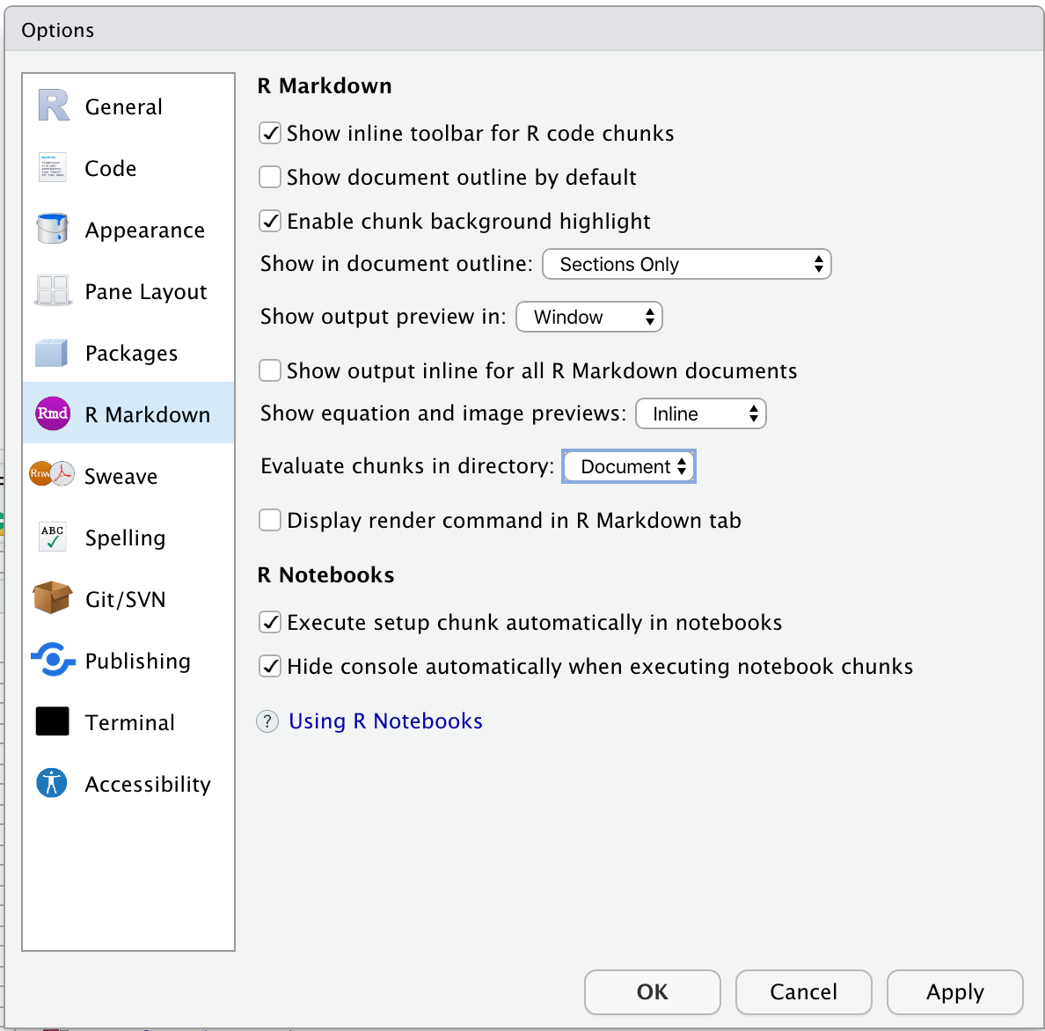
Task: Click the Appearance paint bucket icon
Action: 53,229
